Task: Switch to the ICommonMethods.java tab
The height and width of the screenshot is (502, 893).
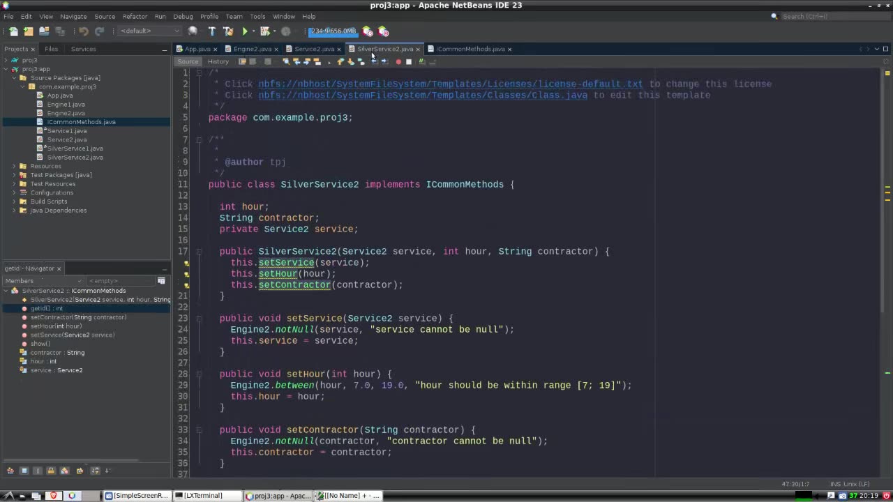Action: [x=471, y=49]
